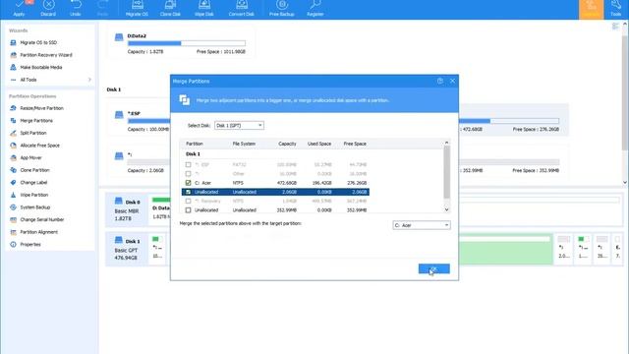Start the Convert Disk tool

pos(242,9)
